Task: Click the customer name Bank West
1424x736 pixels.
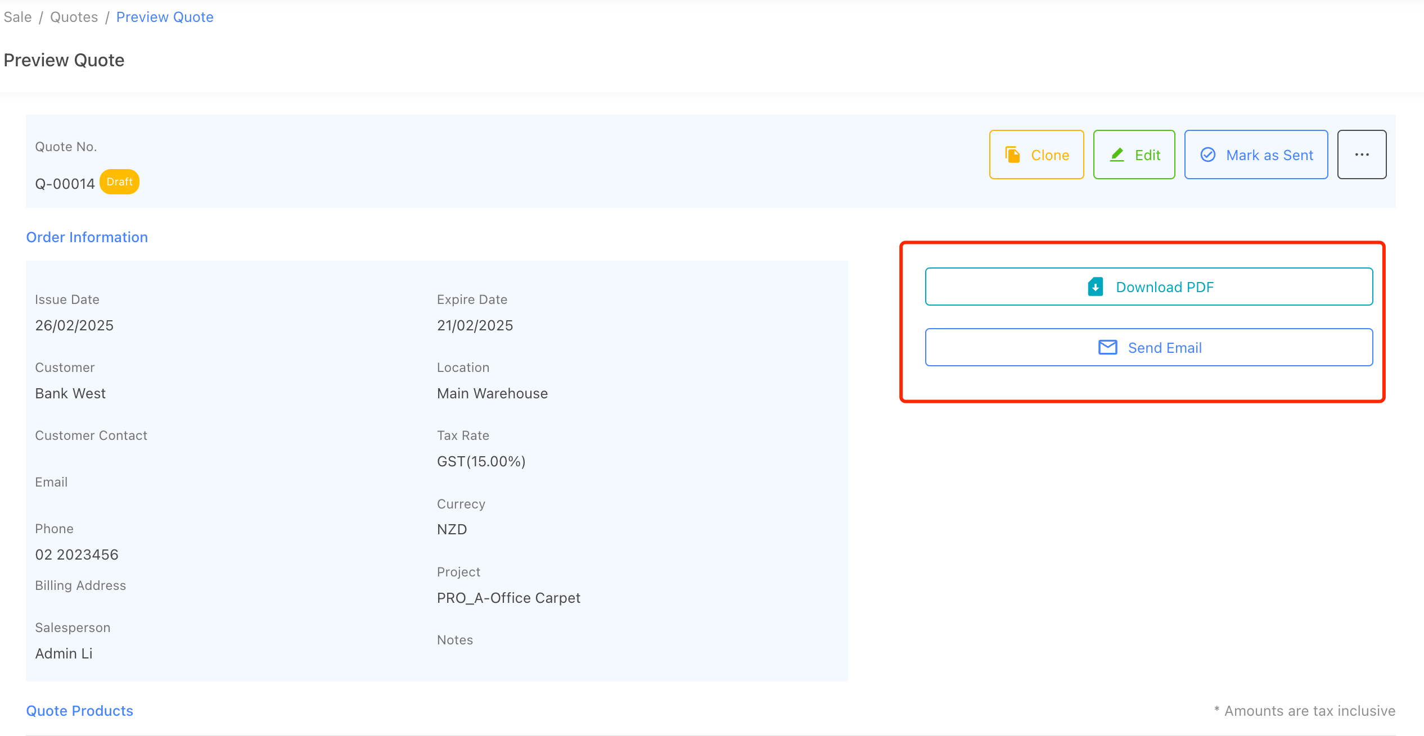Action: [70, 393]
